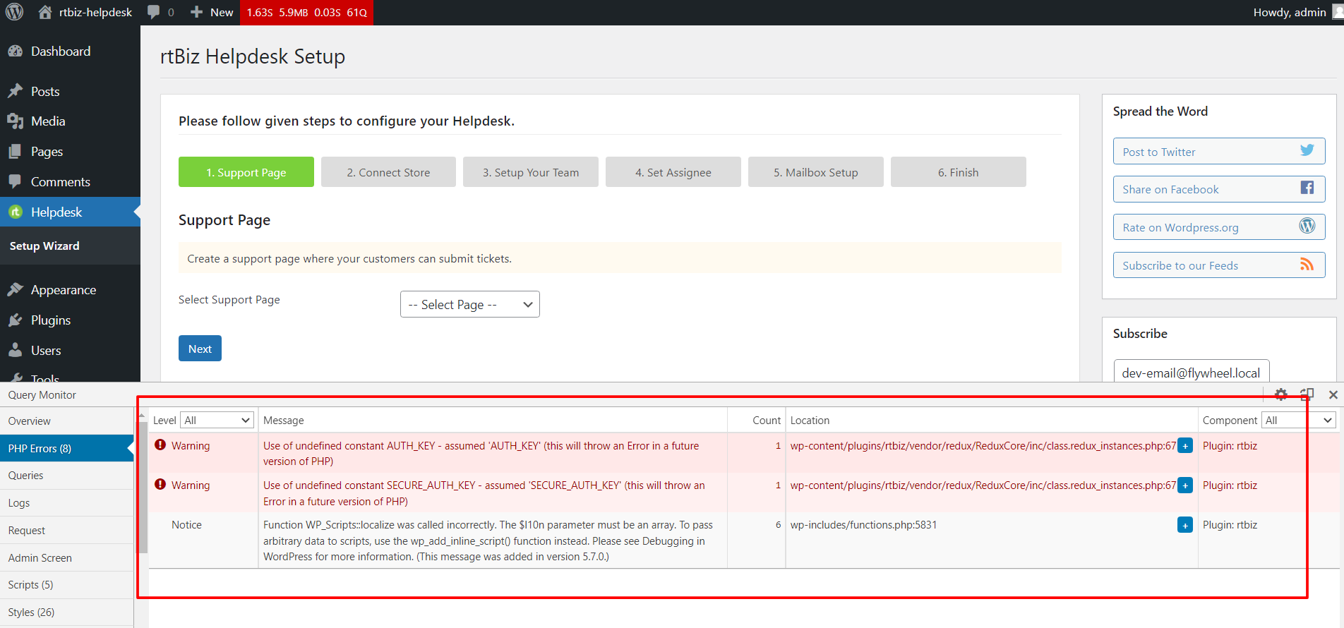Open the Helpdesk menu
Viewport: 1344px width, 628px height.
70,212
